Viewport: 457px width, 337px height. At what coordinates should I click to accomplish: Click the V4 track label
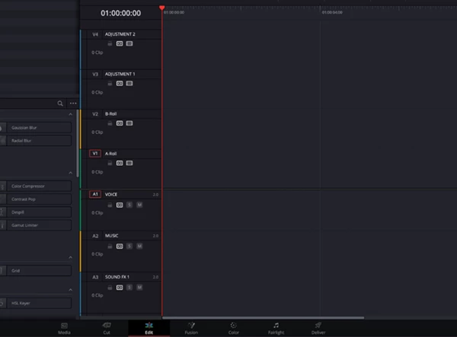[x=95, y=34]
